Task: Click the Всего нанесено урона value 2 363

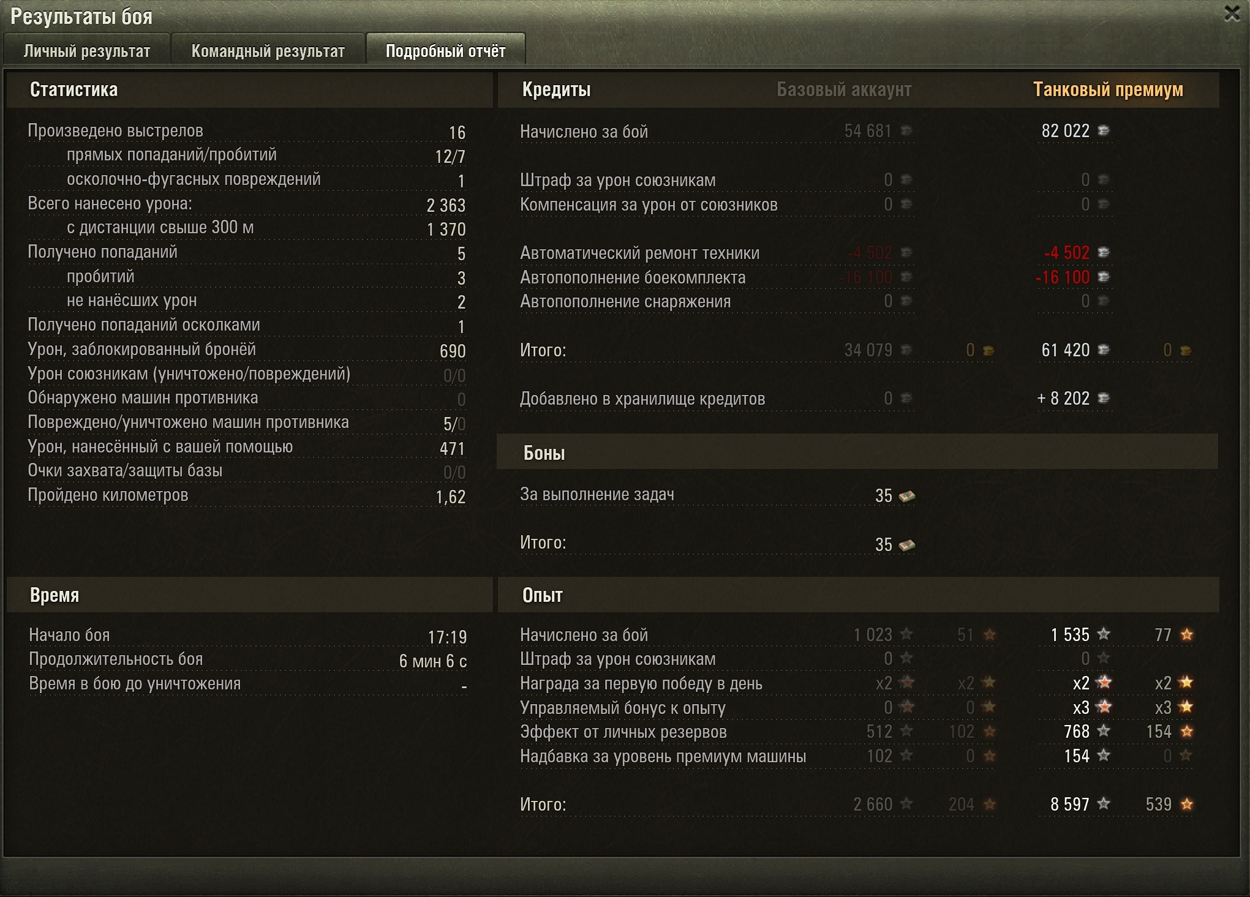Action: point(446,205)
